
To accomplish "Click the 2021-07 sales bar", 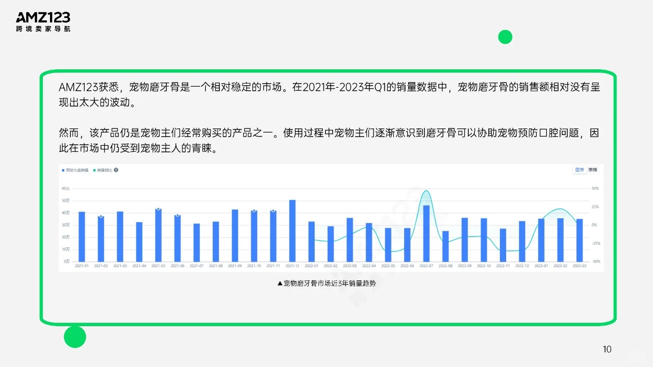I will [x=196, y=243].
